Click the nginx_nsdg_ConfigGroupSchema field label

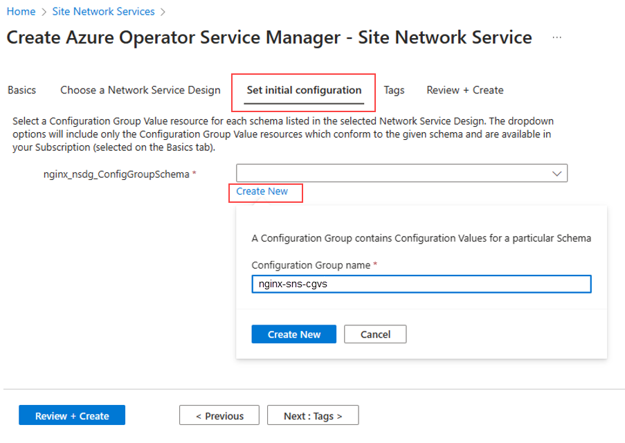(116, 174)
